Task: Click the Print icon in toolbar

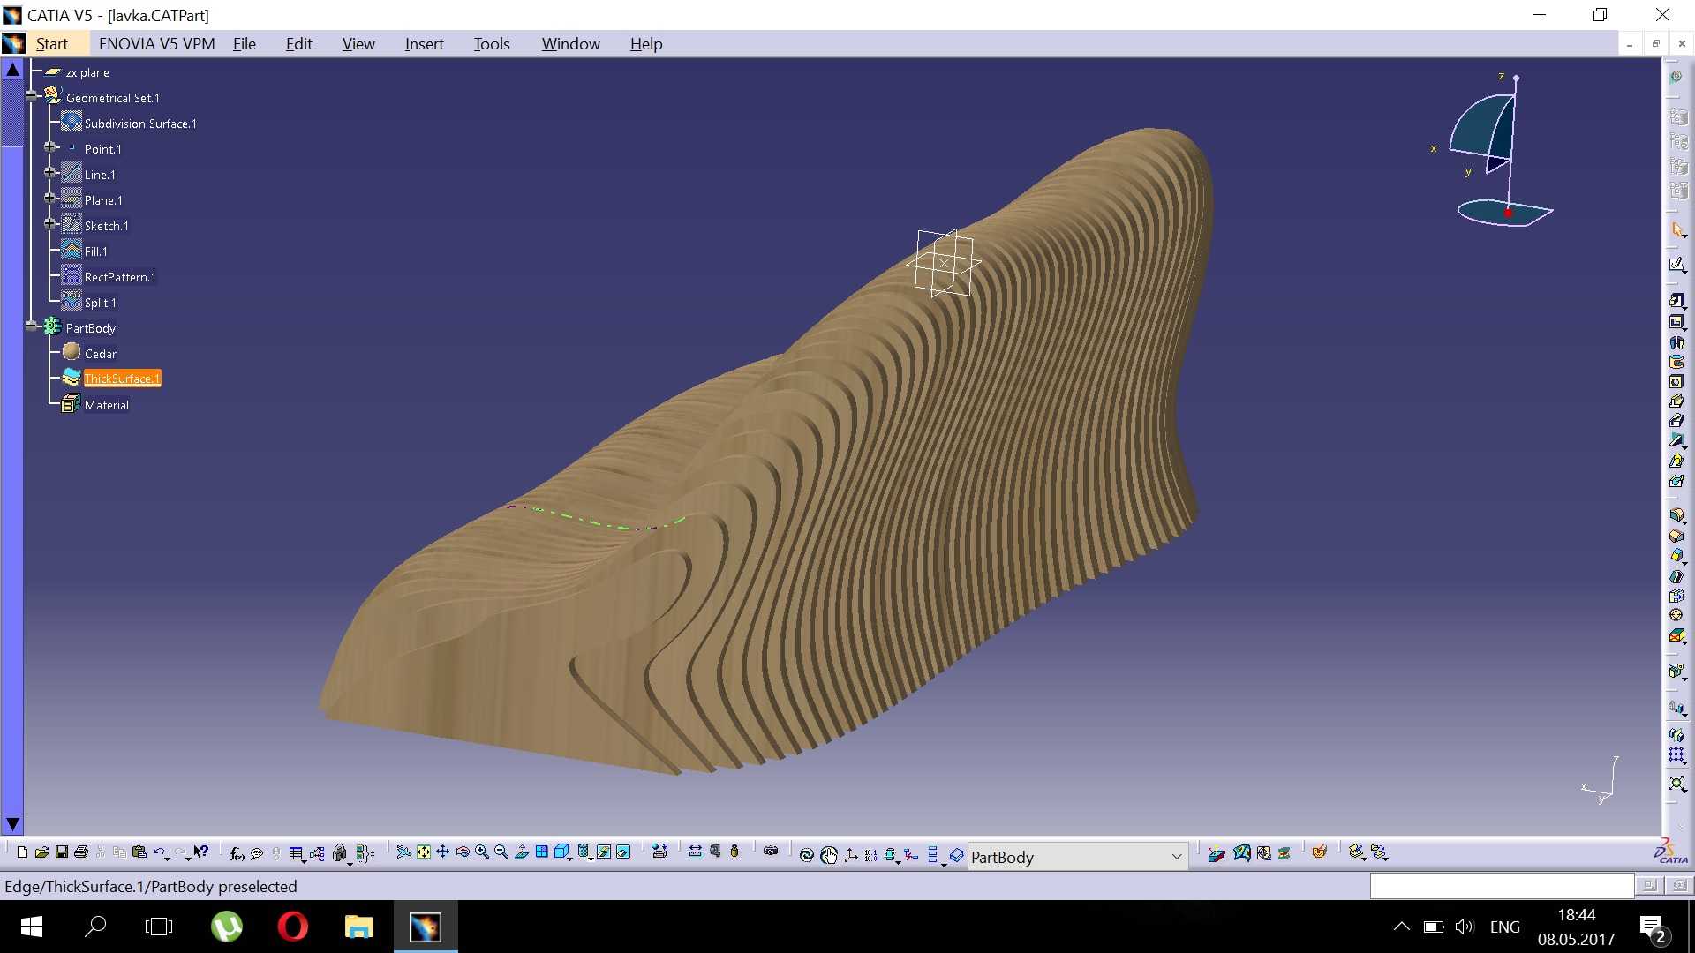Action: (81, 852)
